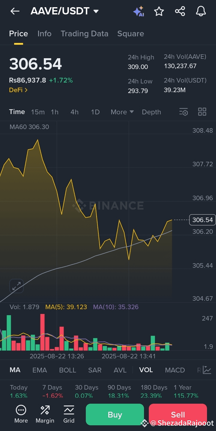Screen dimensions: 216x431
Task: Tap the 1 Year performance 115.77%
Action: (186, 396)
